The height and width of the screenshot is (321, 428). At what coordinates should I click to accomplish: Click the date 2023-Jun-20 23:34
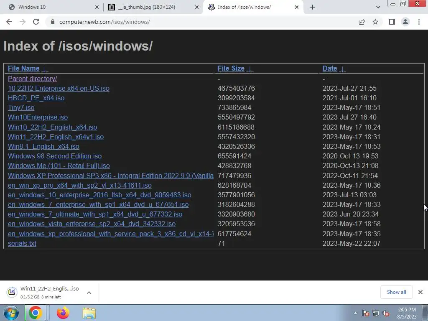coord(351,214)
